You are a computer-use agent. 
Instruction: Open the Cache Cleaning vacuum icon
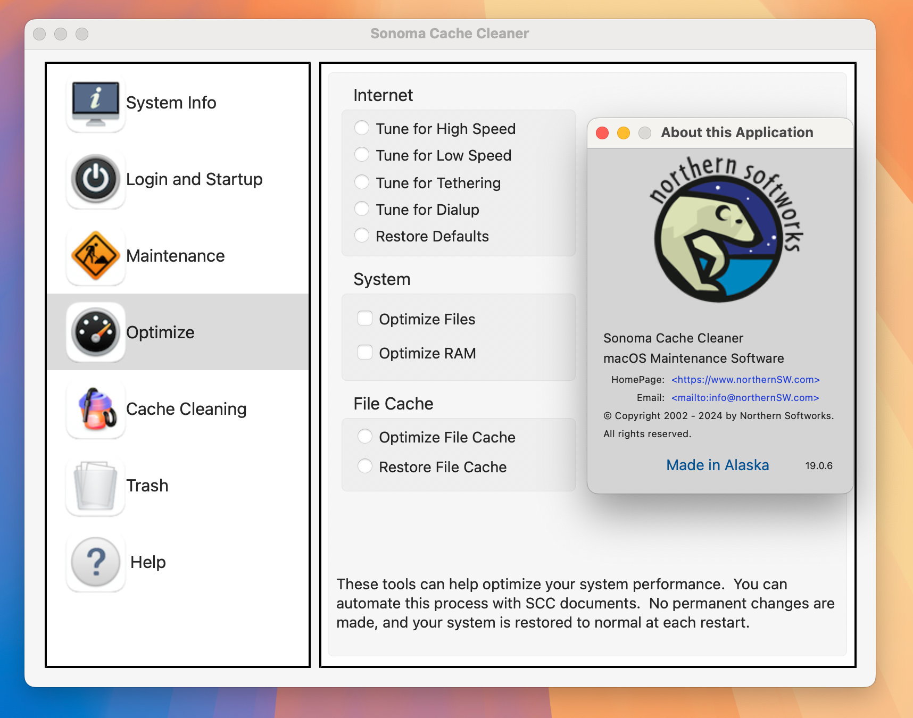tap(96, 409)
